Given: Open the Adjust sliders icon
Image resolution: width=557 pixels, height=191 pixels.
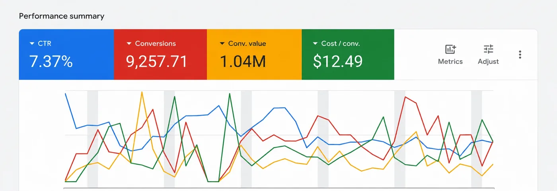Looking at the screenshot, I should tap(488, 49).
